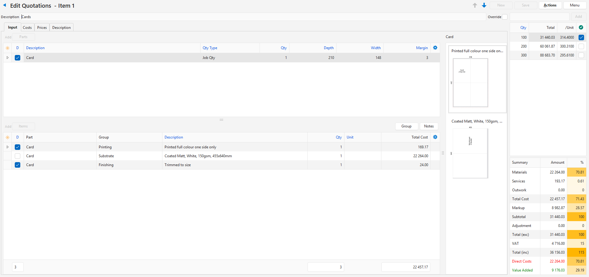
Task: Open the Actions menu
Action: [x=550, y=5]
